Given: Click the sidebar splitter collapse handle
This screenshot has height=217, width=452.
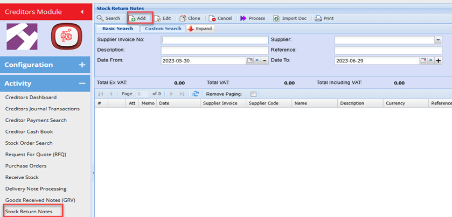Looking at the screenshot, I should 93,173.
